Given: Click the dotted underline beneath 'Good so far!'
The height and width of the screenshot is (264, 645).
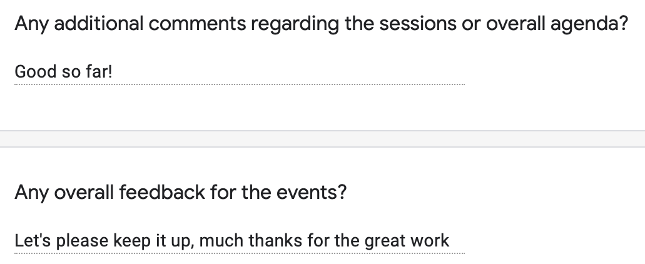Looking at the screenshot, I should click(240, 84).
